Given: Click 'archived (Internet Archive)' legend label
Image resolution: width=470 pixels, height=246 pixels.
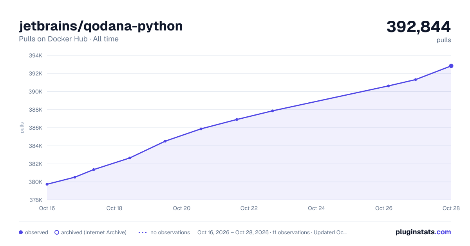Looking at the screenshot, I should 94,232.
